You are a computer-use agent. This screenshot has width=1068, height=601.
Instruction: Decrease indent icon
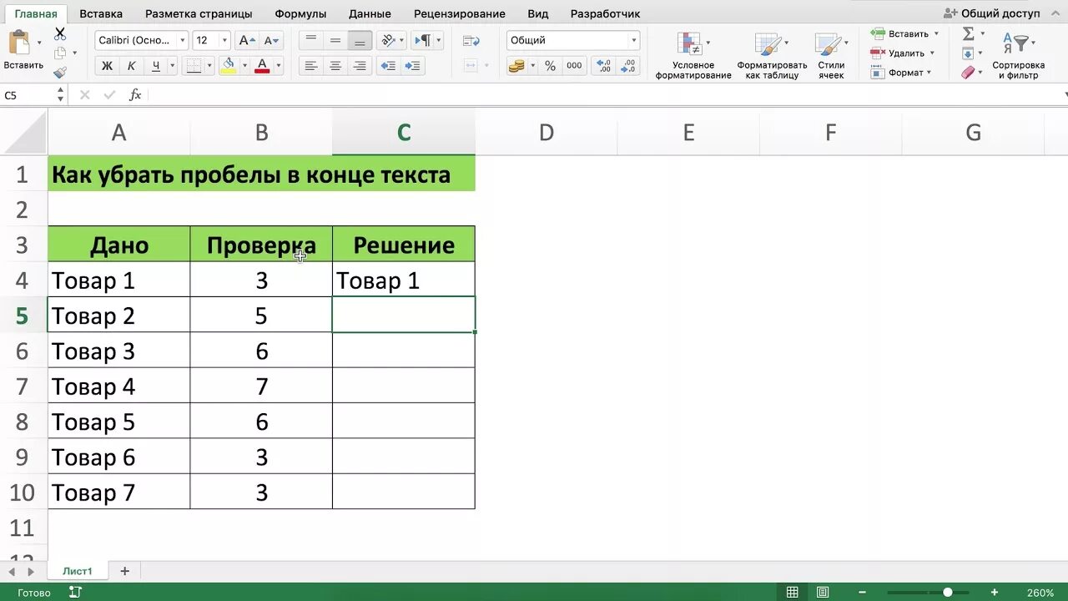coord(388,66)
